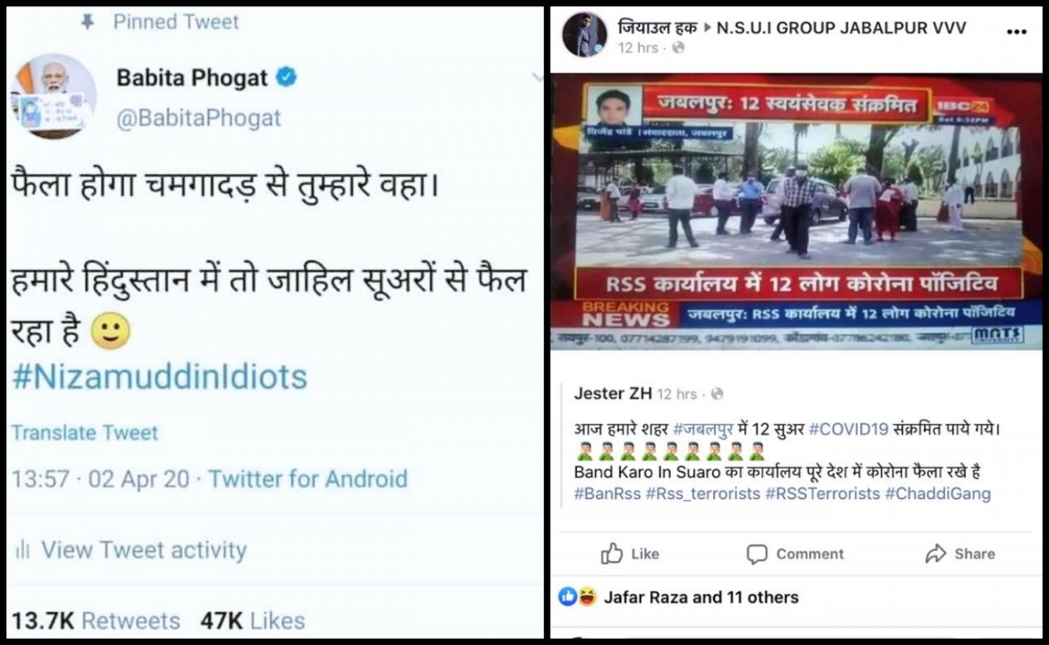Open N.S.U.I GROUP JABALPUR VVV group
Image resolution: width=1049 pixels, height=645 pixels.
[x=841, y=27]
